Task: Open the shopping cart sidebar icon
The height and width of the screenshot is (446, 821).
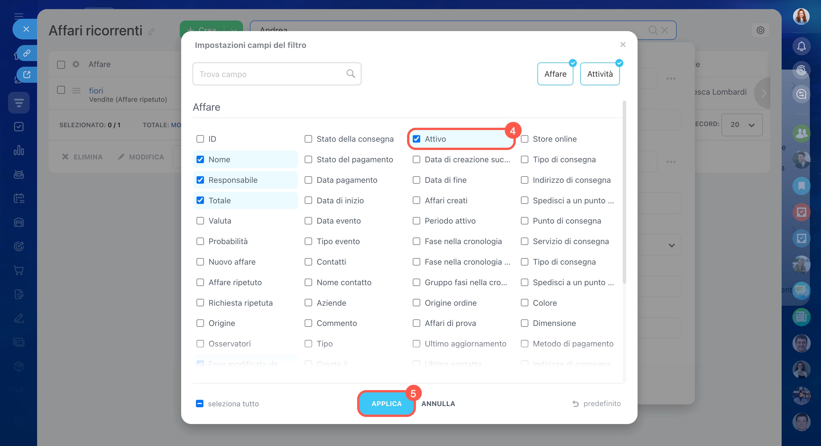Action: 19,270
